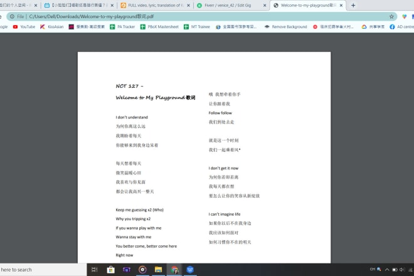The image size is (414, 276).
Task: Open the blue W app on taskbar
Action: coord(190,270)
